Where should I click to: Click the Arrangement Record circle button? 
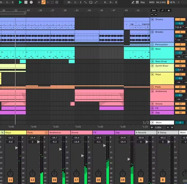point(31,2)
